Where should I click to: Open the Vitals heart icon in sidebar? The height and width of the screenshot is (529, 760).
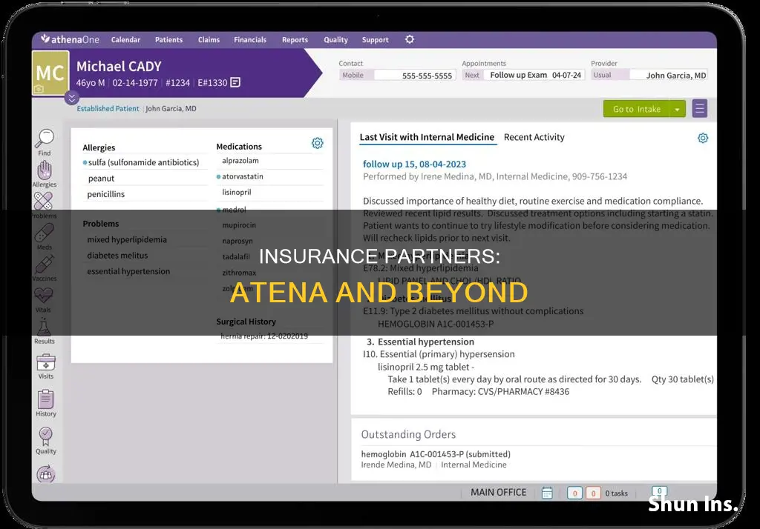tap(44, 295)
